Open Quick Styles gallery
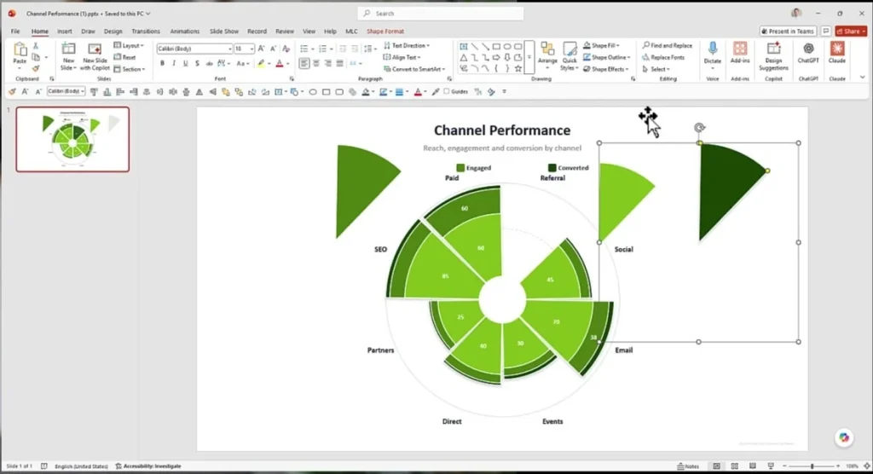 click(x=569, y=56)
